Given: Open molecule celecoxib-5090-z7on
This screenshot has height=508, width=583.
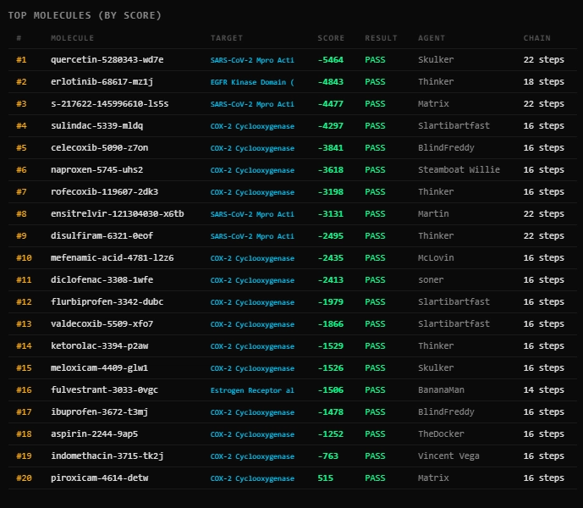Looking at the screenshot, I should [99, 148].
